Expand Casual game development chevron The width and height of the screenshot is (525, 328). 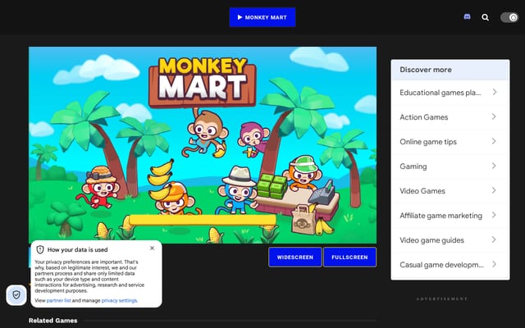(x=494, y=264)
